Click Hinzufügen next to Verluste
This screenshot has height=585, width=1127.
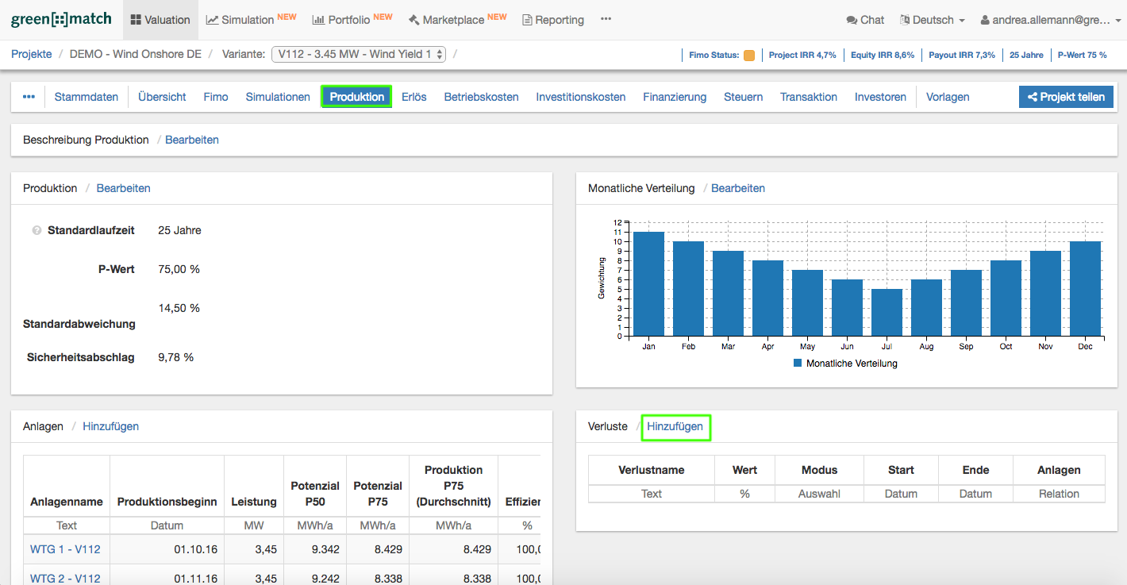pos(675,426)
